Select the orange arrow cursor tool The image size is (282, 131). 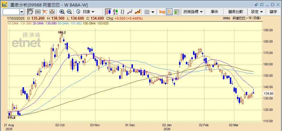click(44, 12)
